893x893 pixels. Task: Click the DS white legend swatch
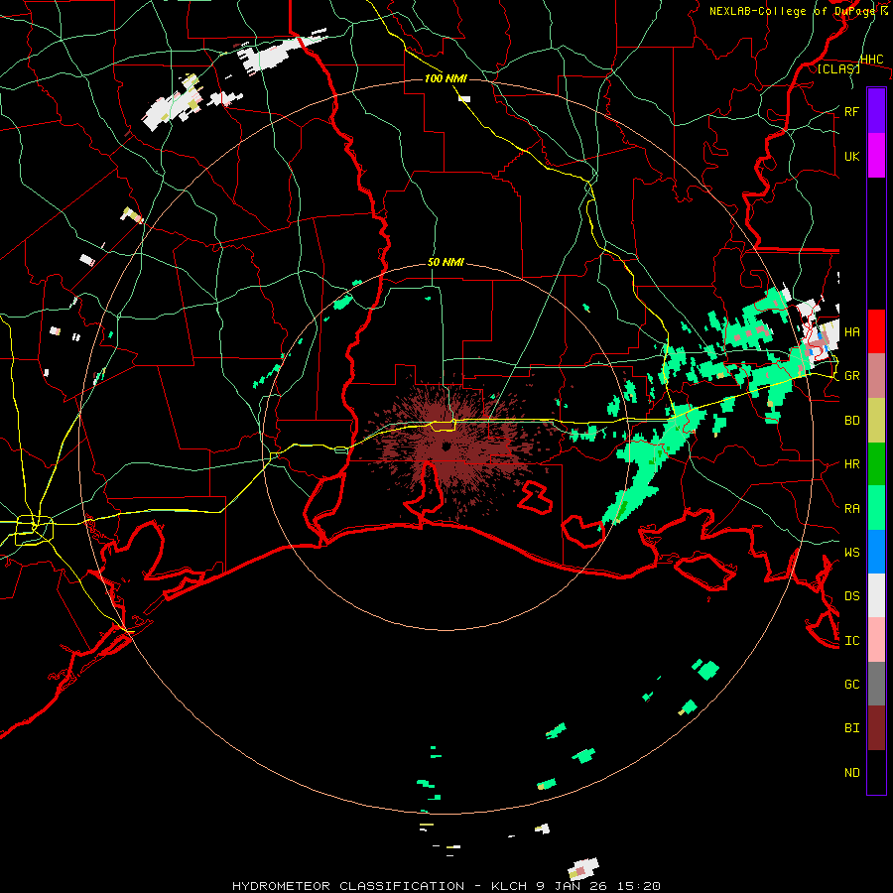(x=876, y=595)
